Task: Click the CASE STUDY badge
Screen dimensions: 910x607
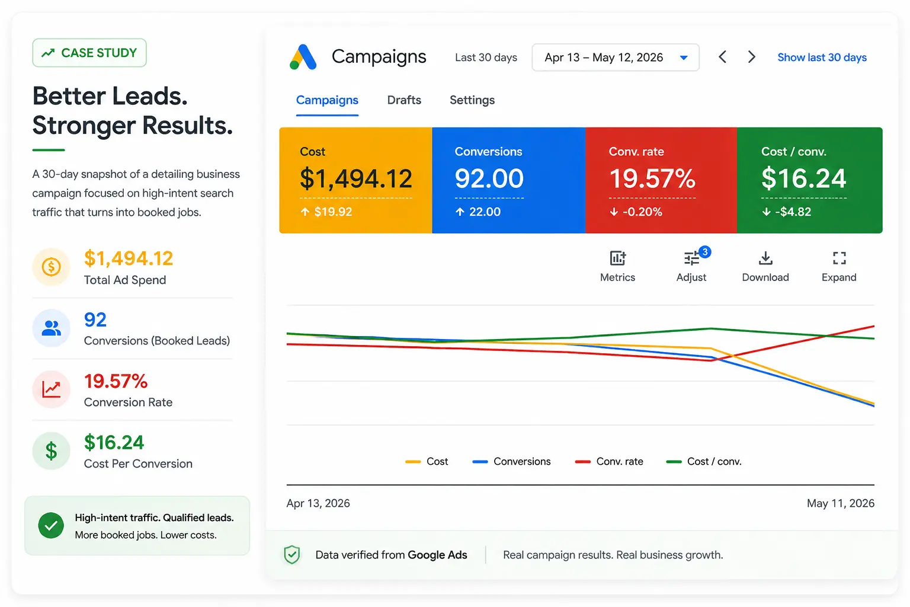Action: [x=89, y=53]
